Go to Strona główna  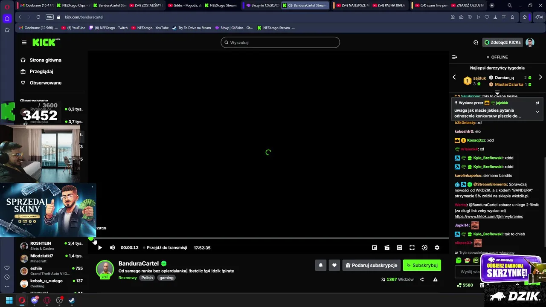tap(41, 60)
